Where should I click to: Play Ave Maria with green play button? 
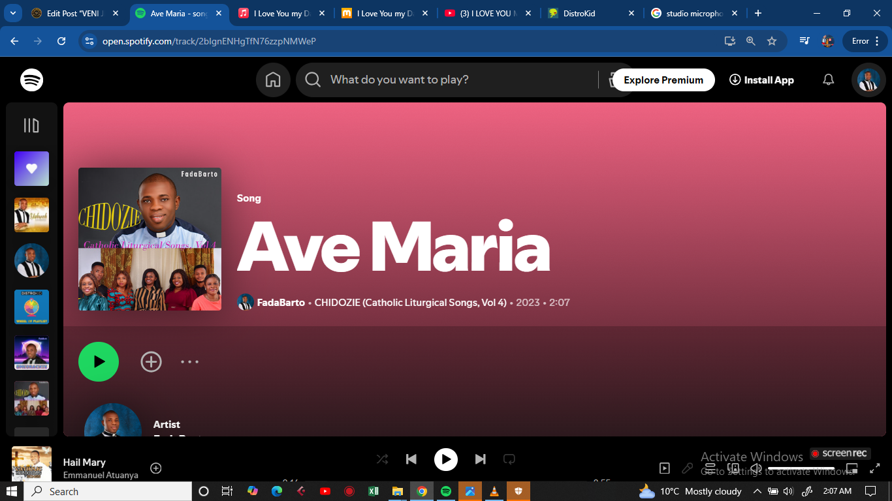click(x=99, y=361)
